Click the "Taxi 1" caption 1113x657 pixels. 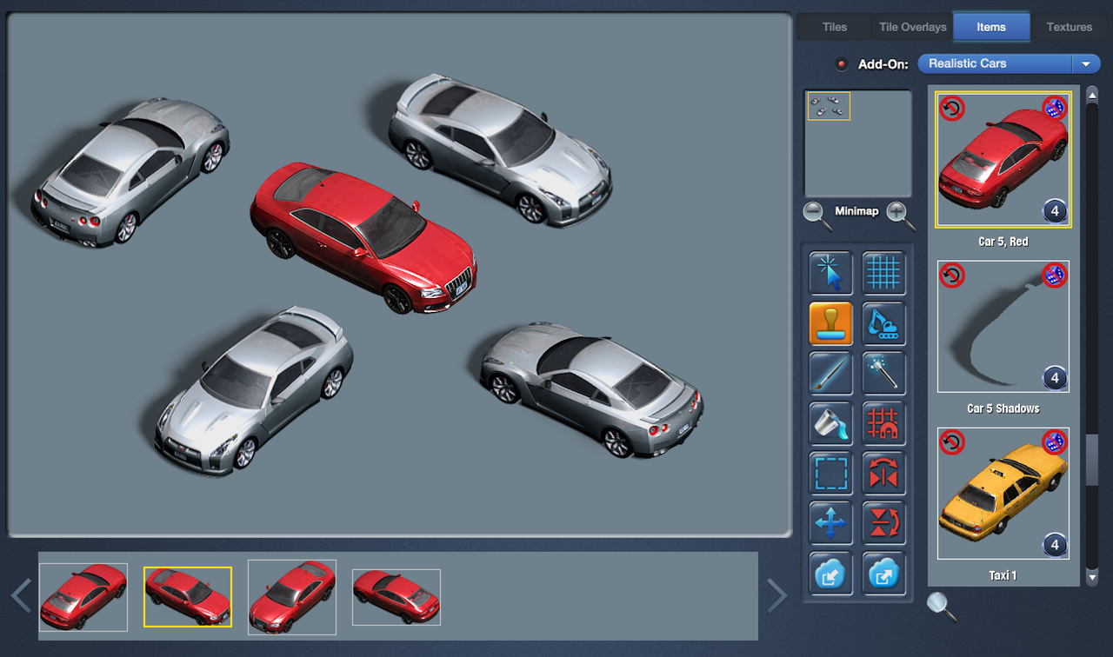coord(1003,575)
